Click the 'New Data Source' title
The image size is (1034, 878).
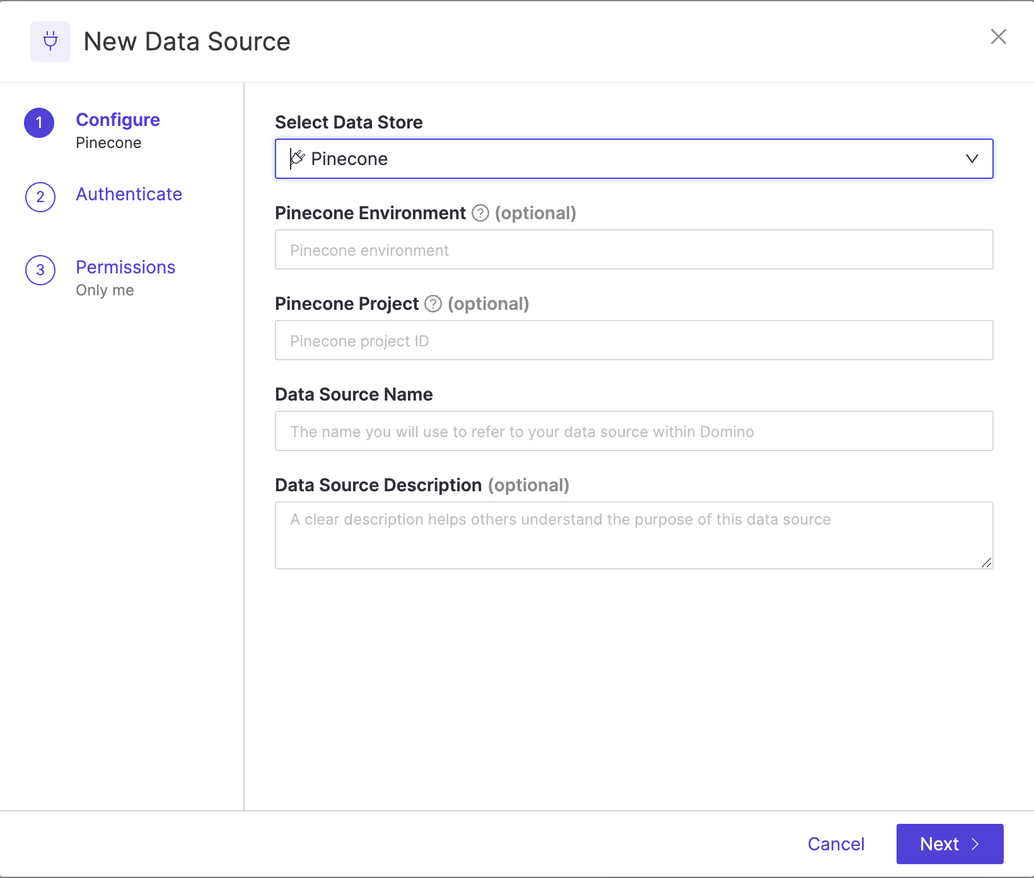point(187,42)
